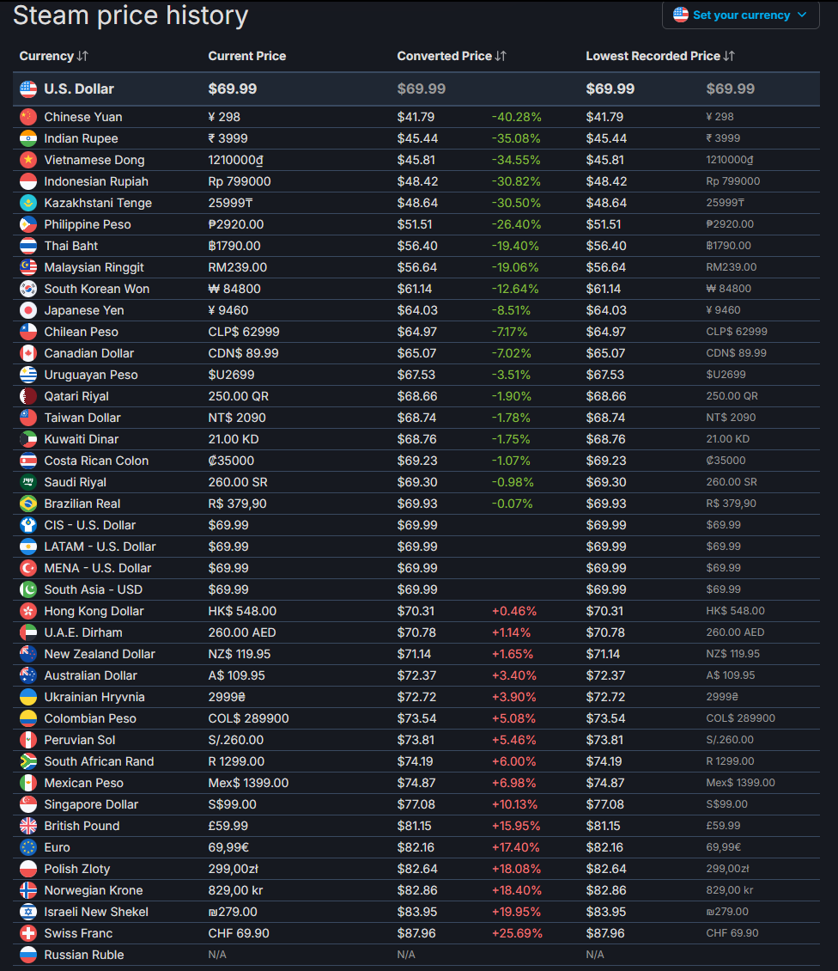Screen dimensions: 838x971
Task: Click the CDN$ 89.99 current price
Action: tap(243, 353)
